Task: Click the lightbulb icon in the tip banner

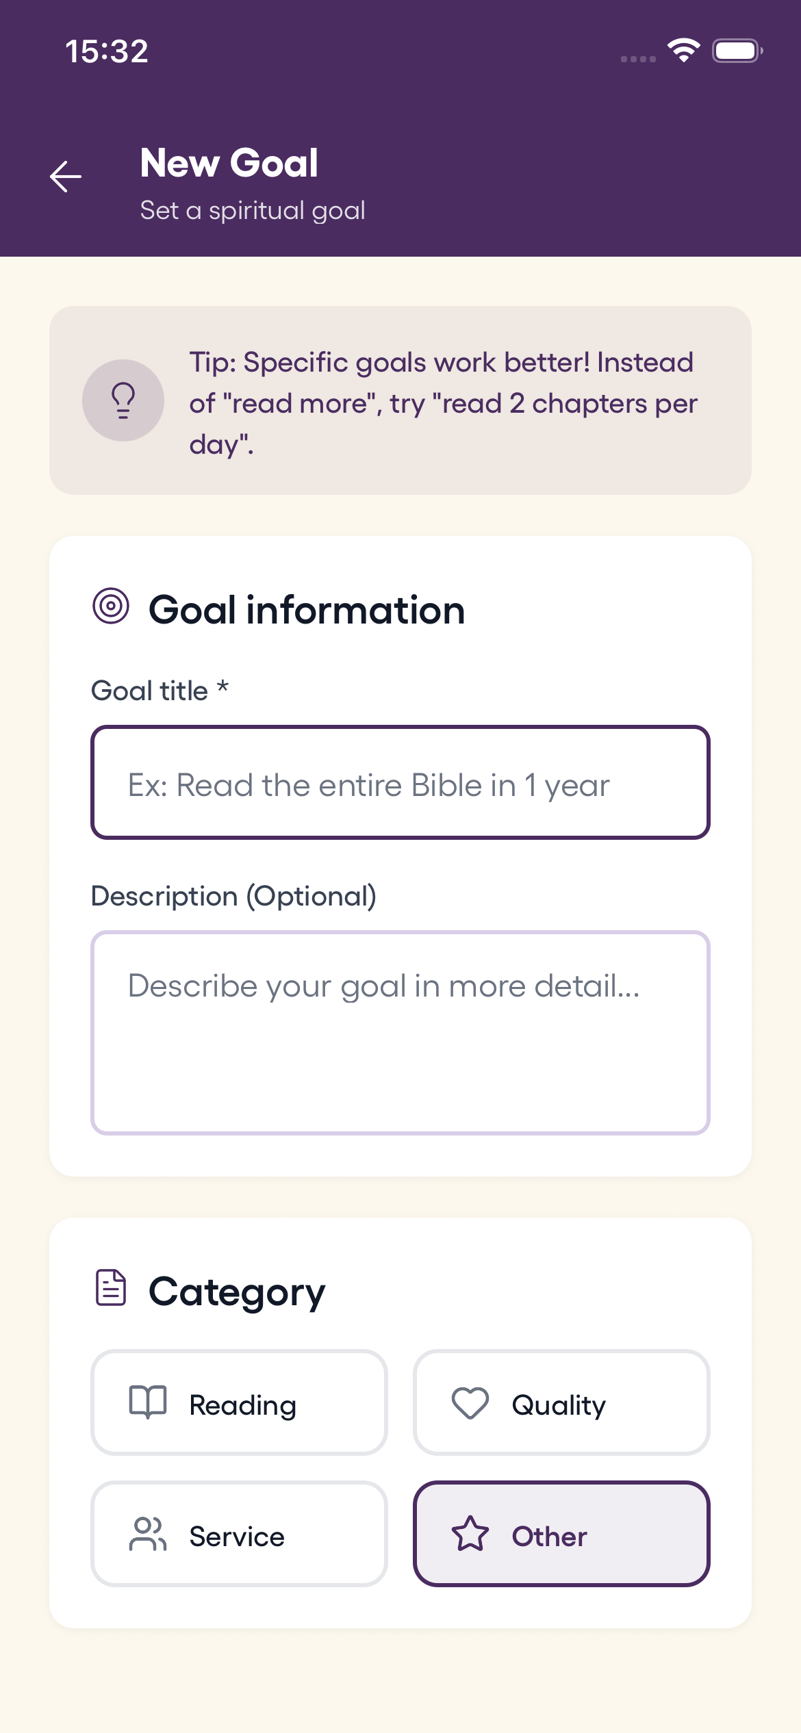Action: 123,401
